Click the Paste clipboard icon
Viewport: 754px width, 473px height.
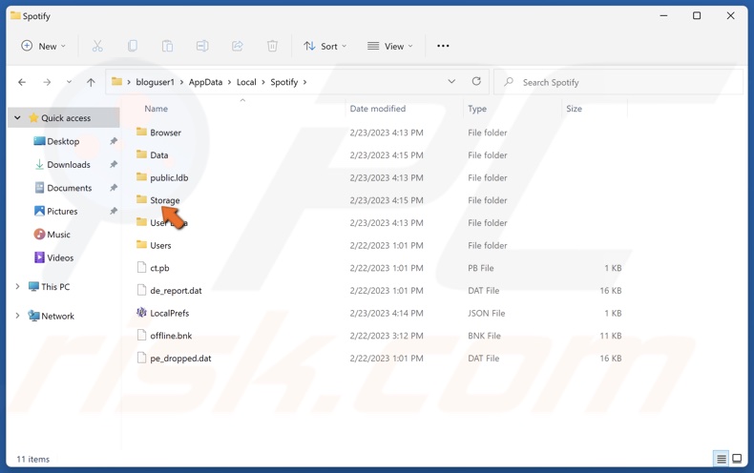167,46
